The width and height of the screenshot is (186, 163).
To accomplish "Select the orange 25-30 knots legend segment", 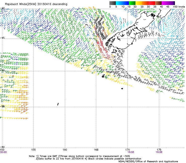I will click(145, 3).
